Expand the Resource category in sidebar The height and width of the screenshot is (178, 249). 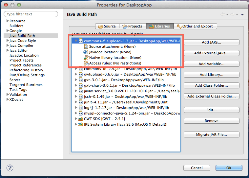click(8, 21)
